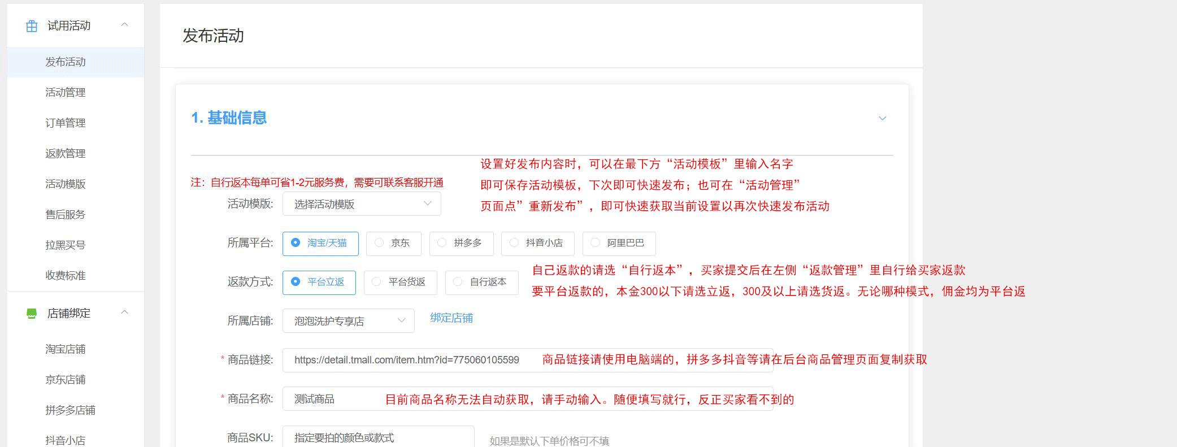1177x447 pixels.
Task: Open the 活动模版 dropdown
Action: (361, 204)
